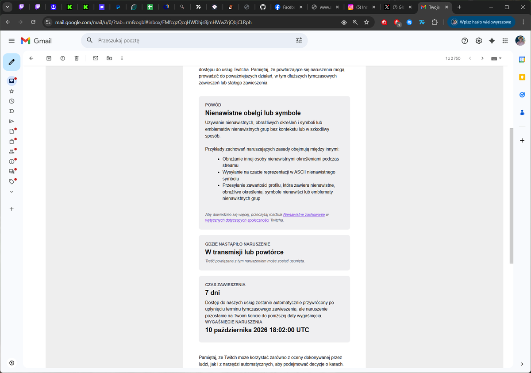Open Starred messages in sidebar
Viewport: 531px width, 373px height.
[12, 91]
